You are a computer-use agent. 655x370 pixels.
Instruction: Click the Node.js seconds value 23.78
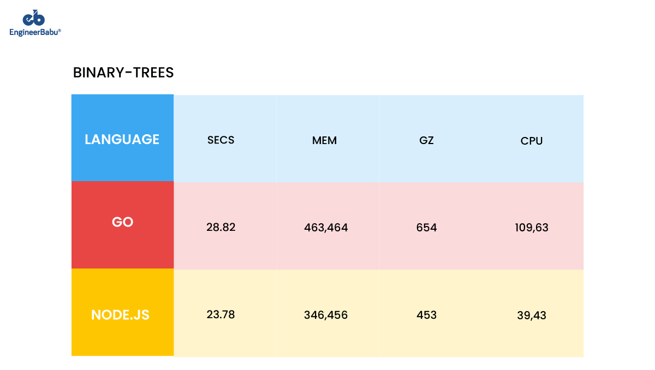[x=221, y=314]
